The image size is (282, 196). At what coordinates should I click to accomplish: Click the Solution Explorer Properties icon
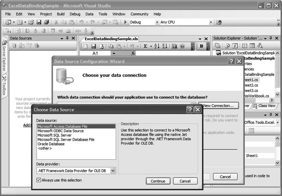pyautogui.click(x=217, y=46)
